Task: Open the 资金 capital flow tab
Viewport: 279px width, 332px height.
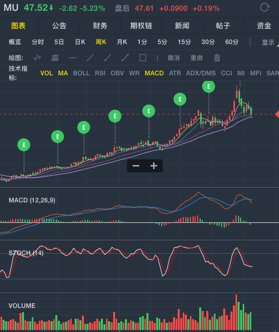Action: (264, 26)
